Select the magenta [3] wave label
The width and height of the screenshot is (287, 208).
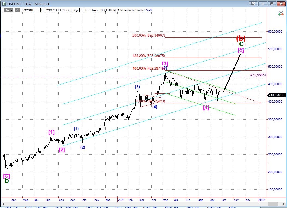point(165,63)
